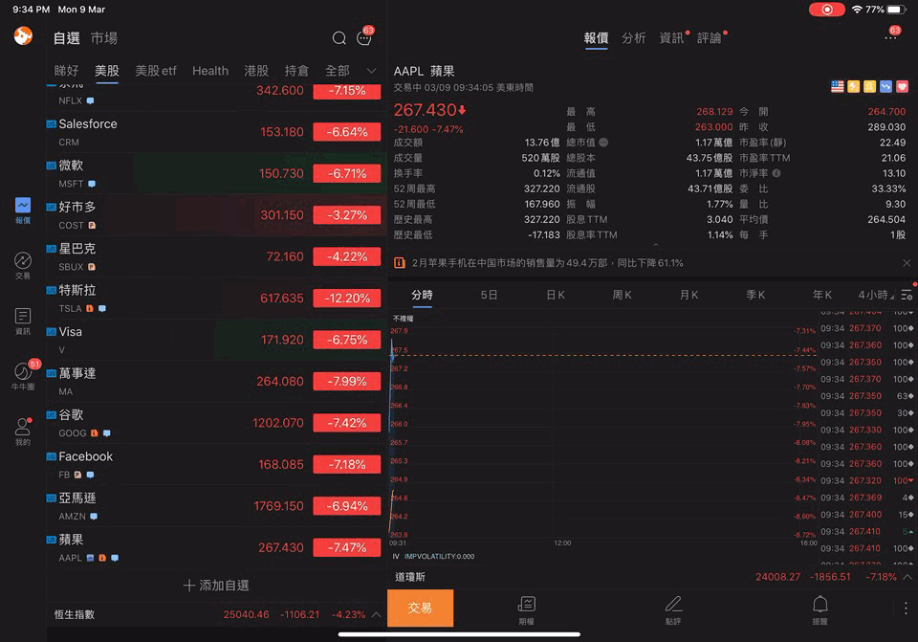Click the screen recording indicator in status bar

tap(826, 10)
